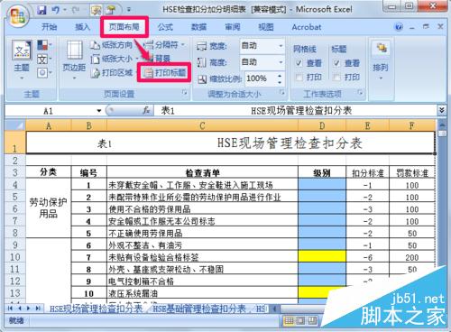The width and height of the screenshot is (451, 332).
Task: Click Print Titles button
Action: pos(164,72)
